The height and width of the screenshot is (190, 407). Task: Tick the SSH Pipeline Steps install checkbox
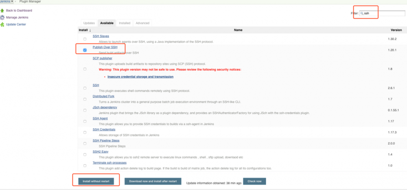[x=85, y=143]
